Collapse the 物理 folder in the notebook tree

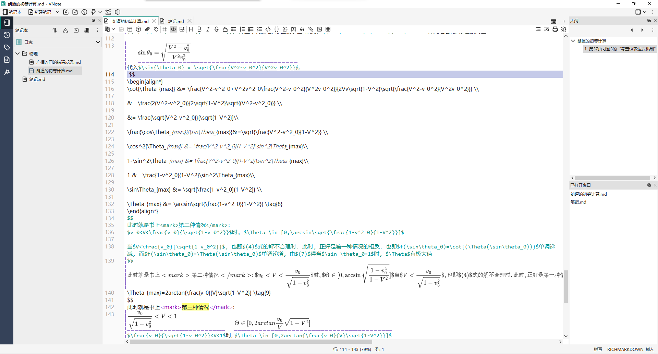point(17,53)
